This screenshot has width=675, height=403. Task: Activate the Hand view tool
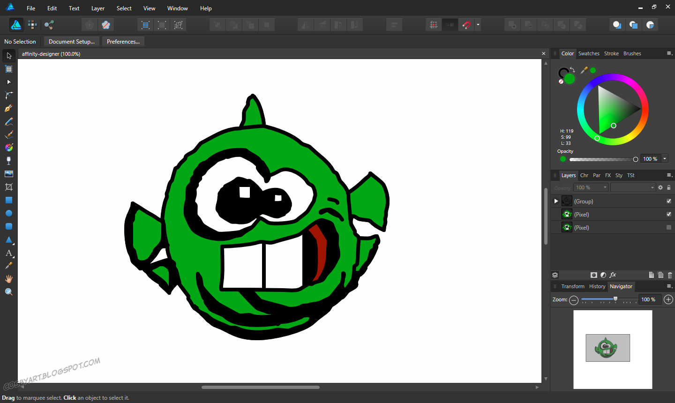pos(8,279)
